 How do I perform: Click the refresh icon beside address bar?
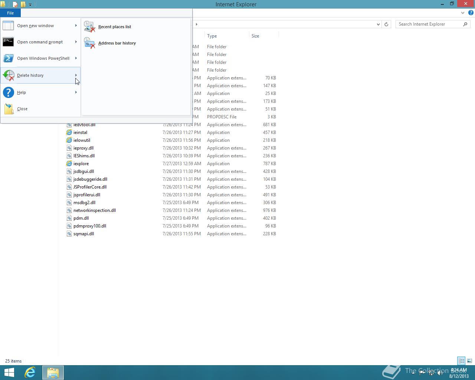pyautogui.click(x=386, y=24)
